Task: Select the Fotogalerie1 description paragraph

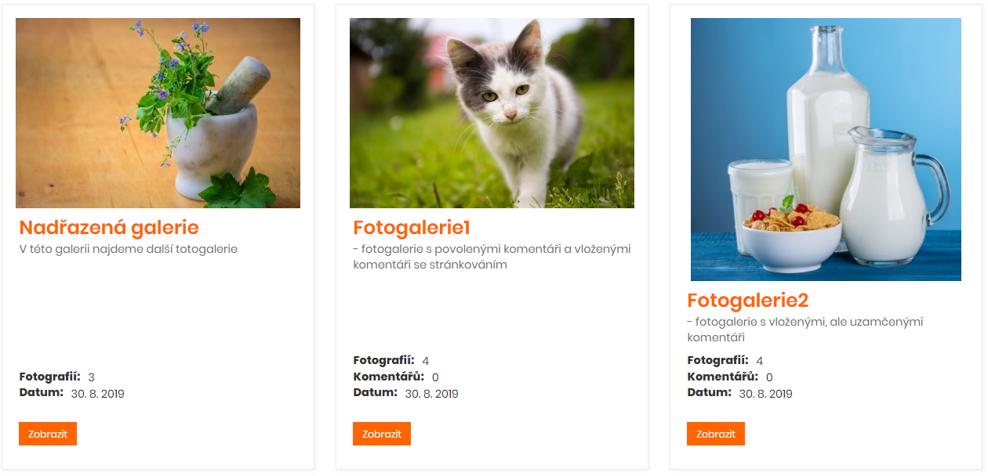Action: [492, 257]
